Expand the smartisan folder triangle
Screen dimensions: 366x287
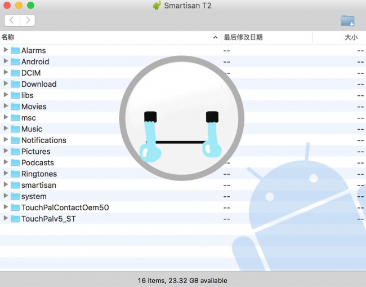click(x=6, y=184)
